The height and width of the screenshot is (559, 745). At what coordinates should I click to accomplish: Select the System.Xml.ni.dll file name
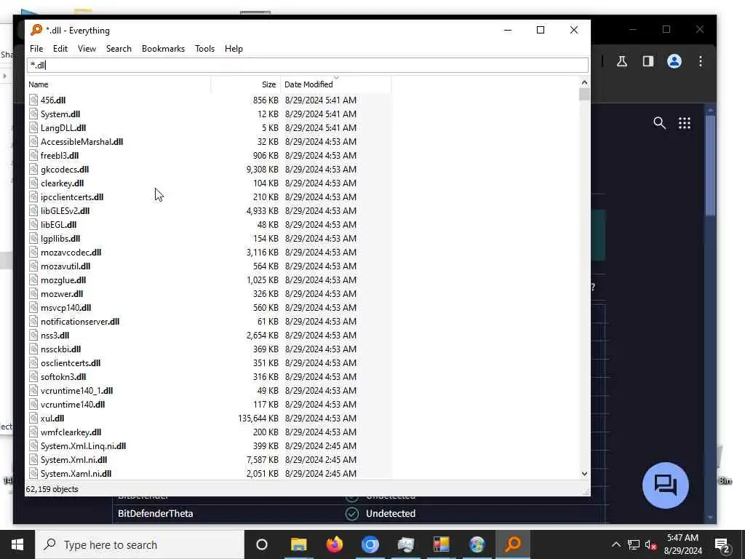[x=73, y=460]
